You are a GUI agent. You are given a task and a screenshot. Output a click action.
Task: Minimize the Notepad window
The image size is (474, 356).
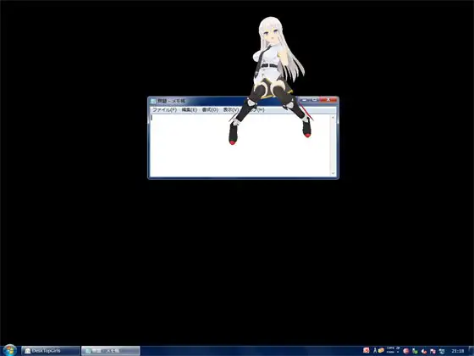tap(305, 100)
